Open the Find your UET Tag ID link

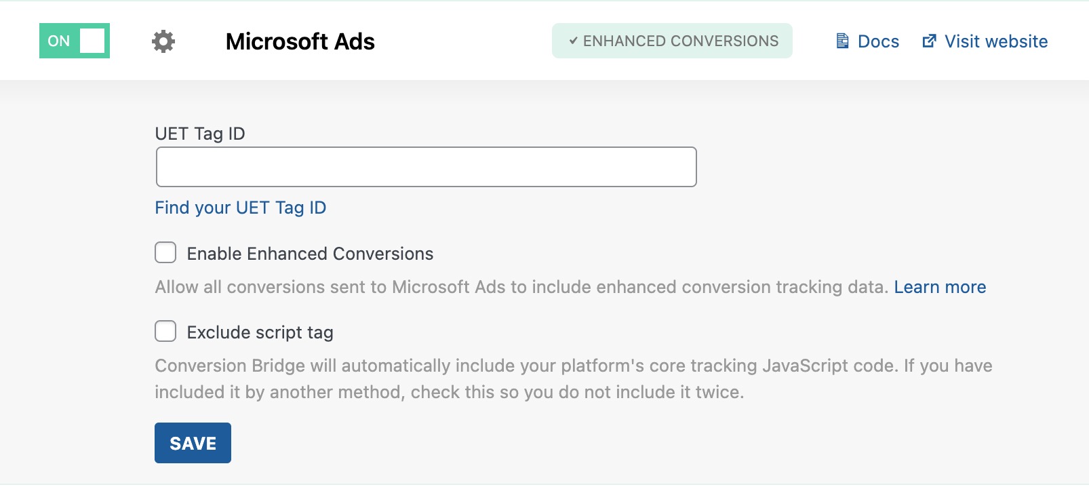click(x=241, y=208)
